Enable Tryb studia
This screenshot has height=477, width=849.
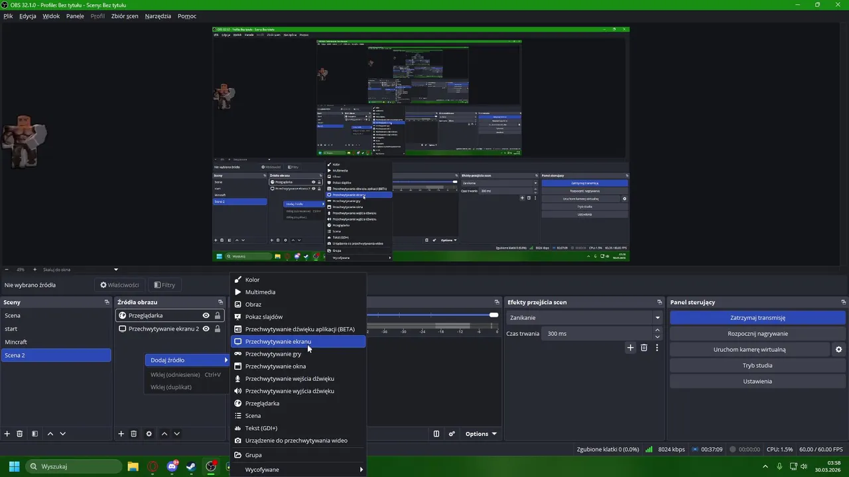coord(757,365)
